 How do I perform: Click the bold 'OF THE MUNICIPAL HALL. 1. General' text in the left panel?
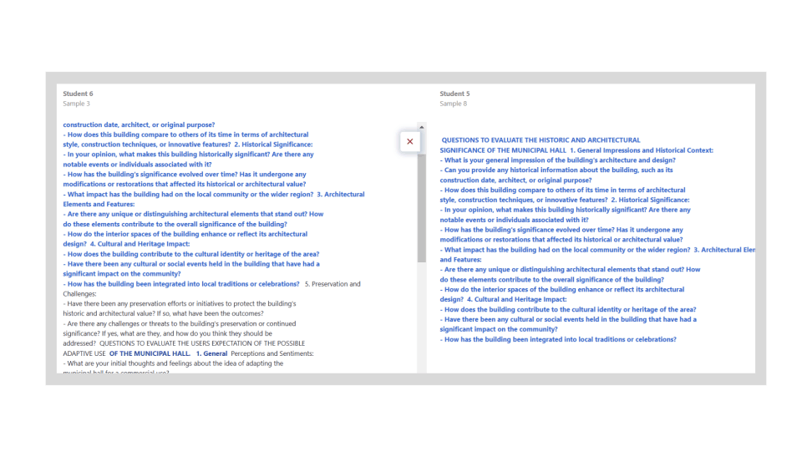pyautogui.click(x=168, y=353)
